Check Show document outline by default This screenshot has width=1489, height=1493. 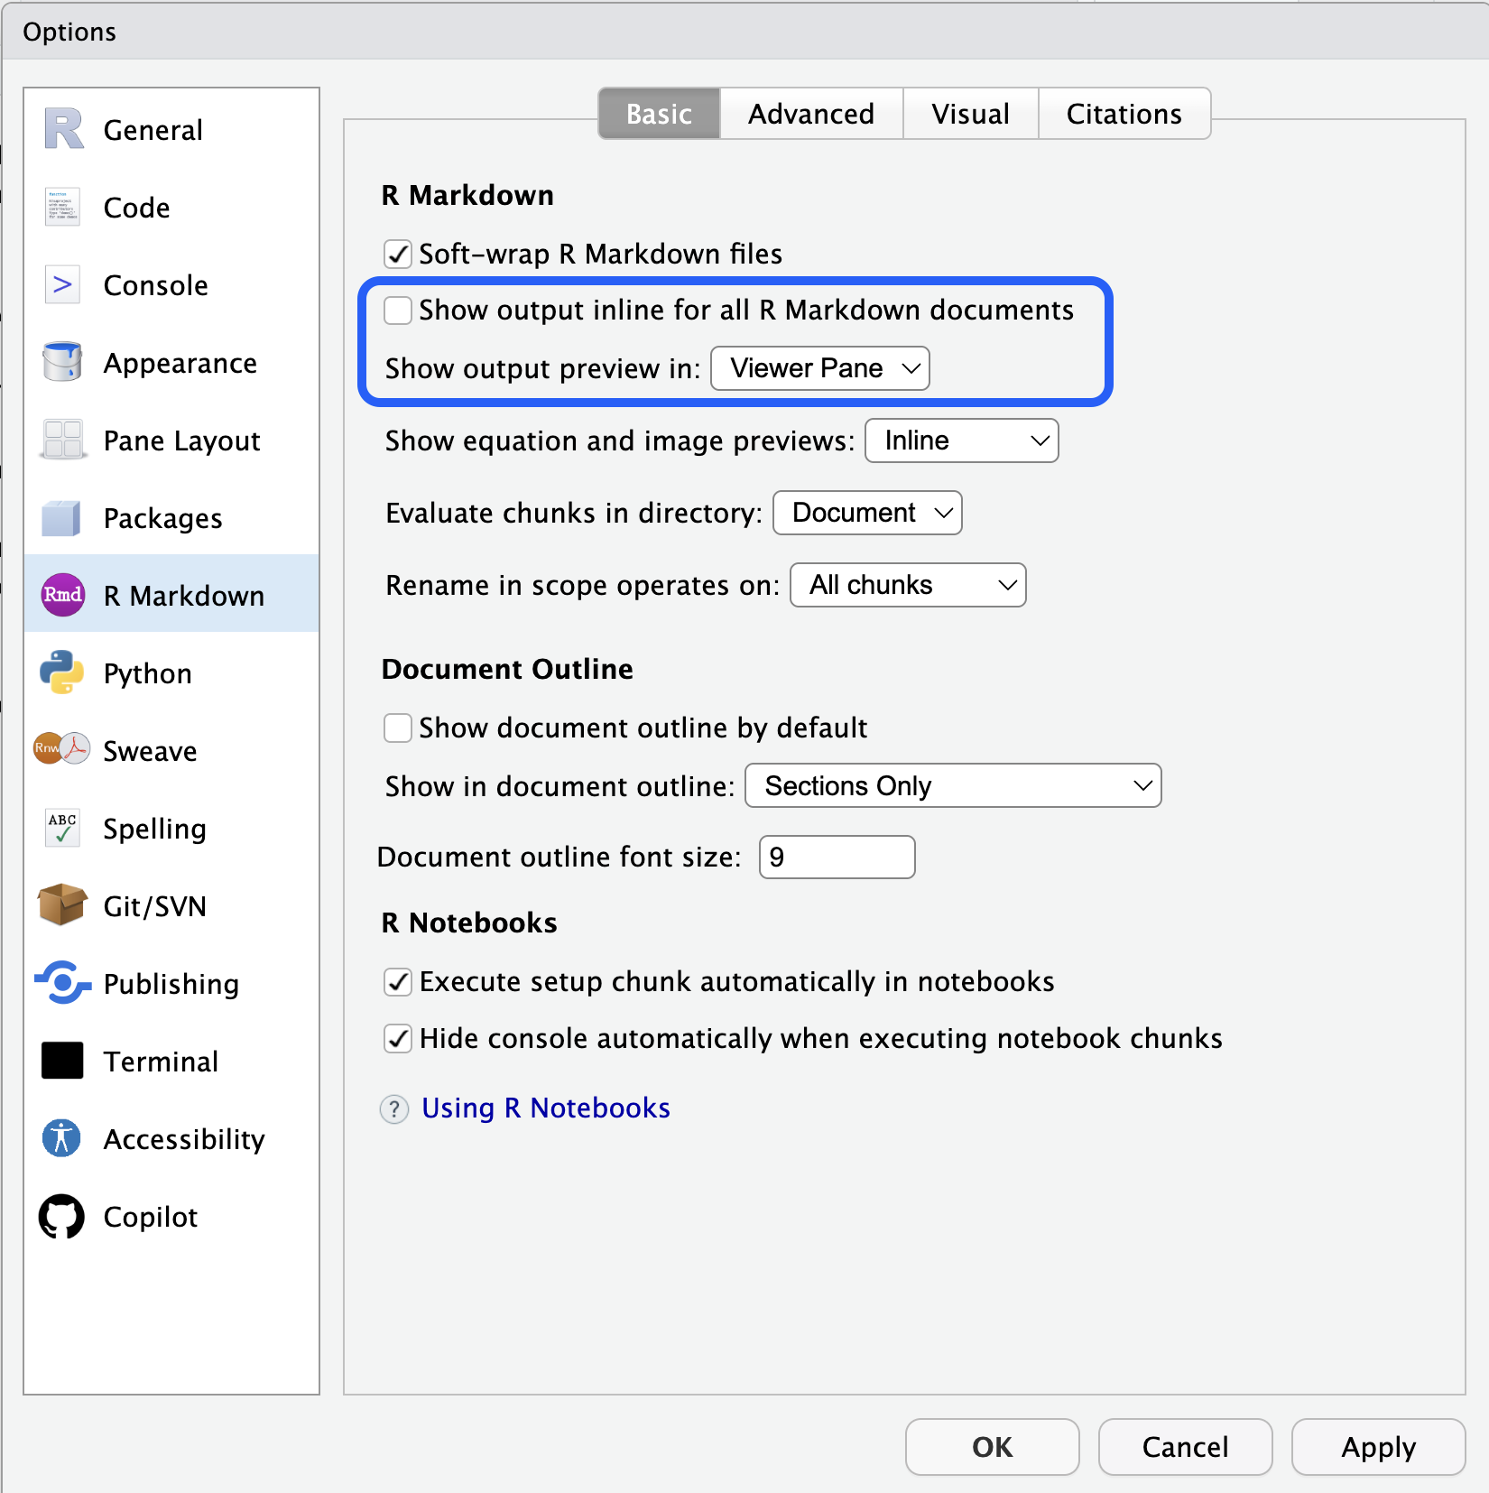point(397,728)
